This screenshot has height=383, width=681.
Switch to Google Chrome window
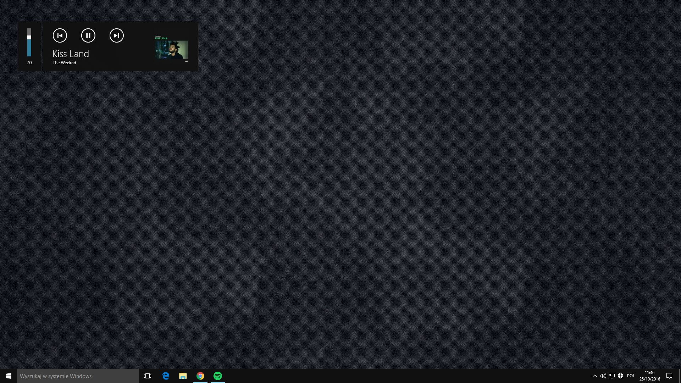pos(200,376)
